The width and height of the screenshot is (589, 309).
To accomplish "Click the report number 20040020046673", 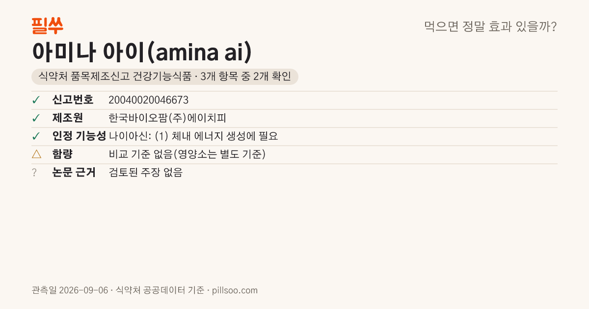I will tap(149, 100).
